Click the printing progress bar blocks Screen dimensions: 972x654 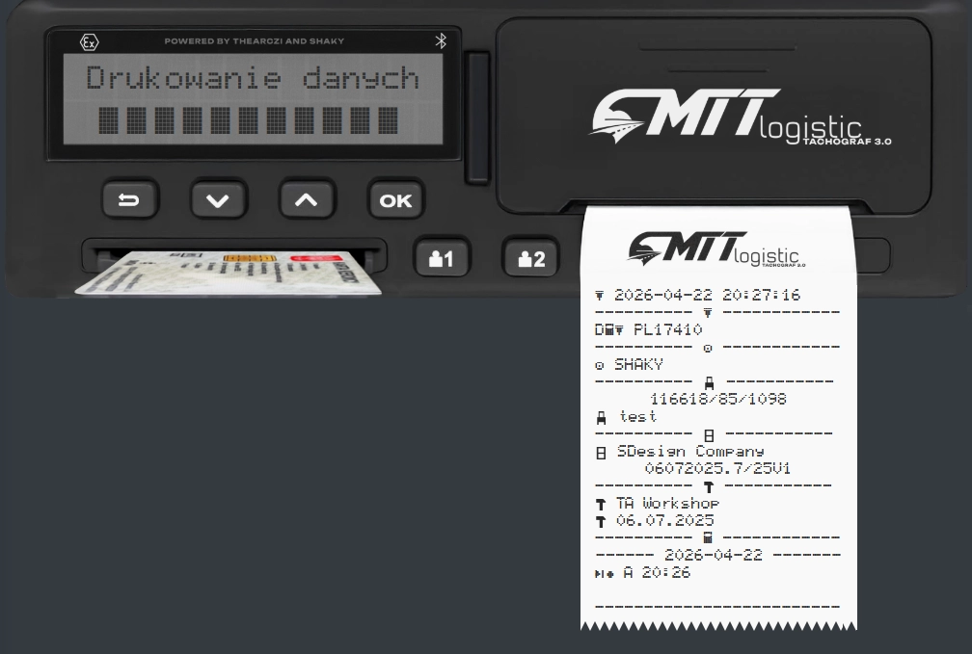click(248, 120)
